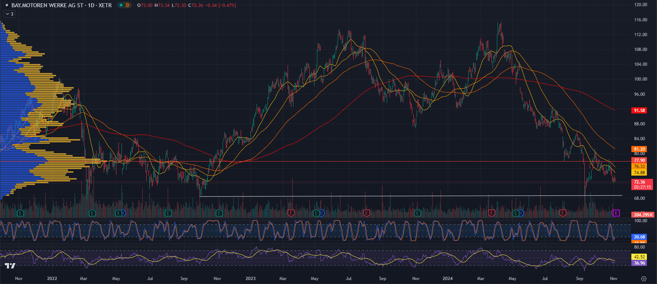Open chart settings gear at bottom right
Image resolution: width=657 pixels, height=284 pixels.
(x=644, y=279)
